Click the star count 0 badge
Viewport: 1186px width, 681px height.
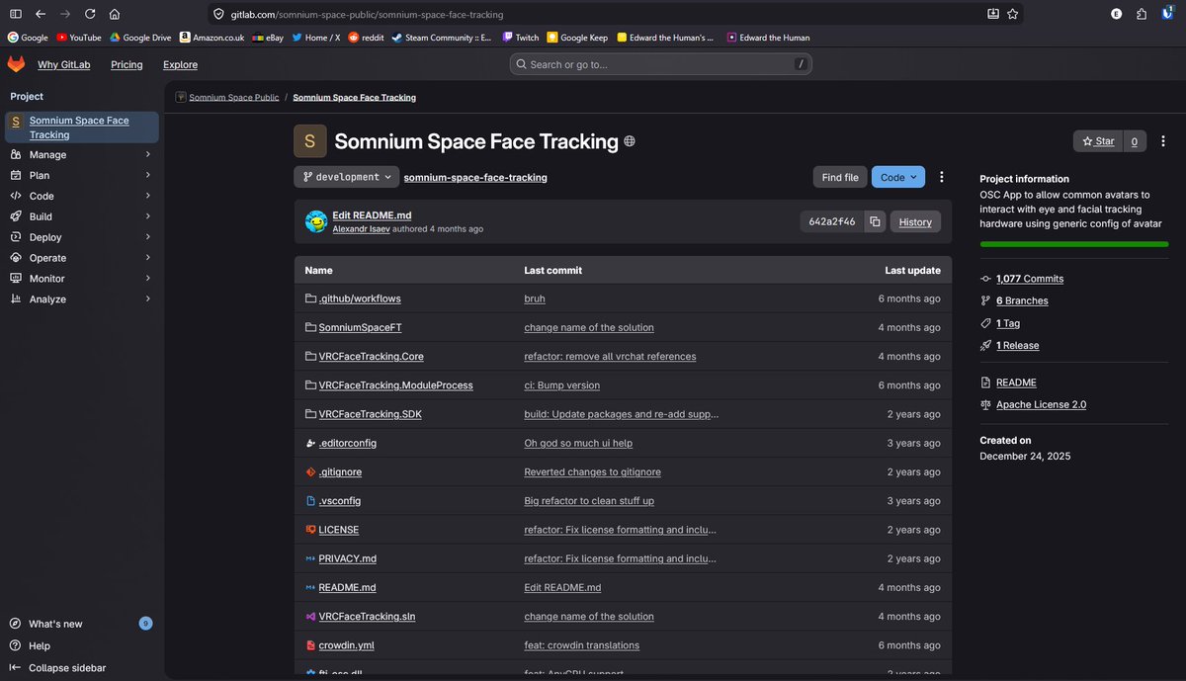1135,141
